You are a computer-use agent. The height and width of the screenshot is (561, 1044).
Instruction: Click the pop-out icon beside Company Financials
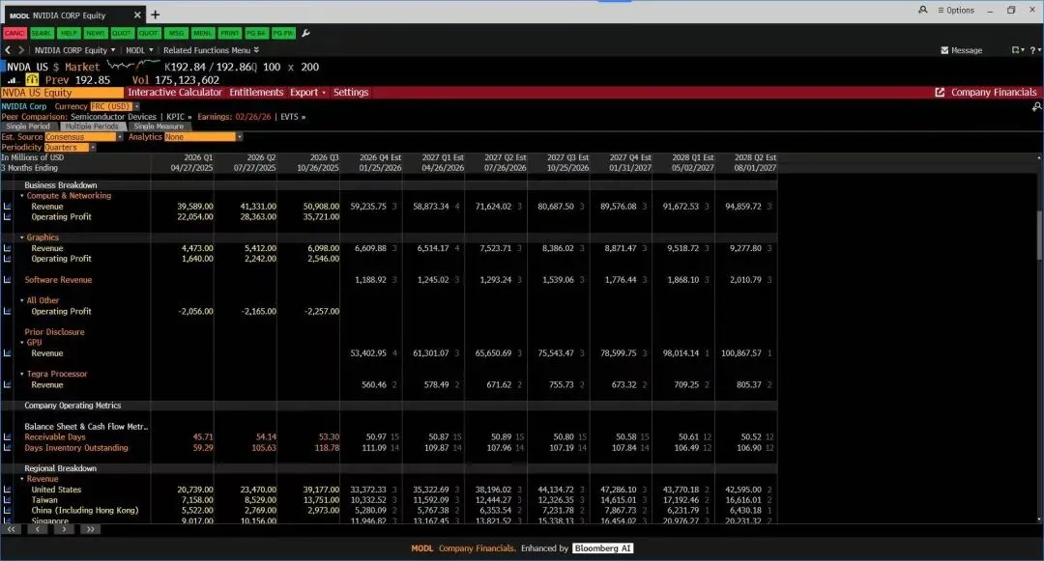(940, 93)
